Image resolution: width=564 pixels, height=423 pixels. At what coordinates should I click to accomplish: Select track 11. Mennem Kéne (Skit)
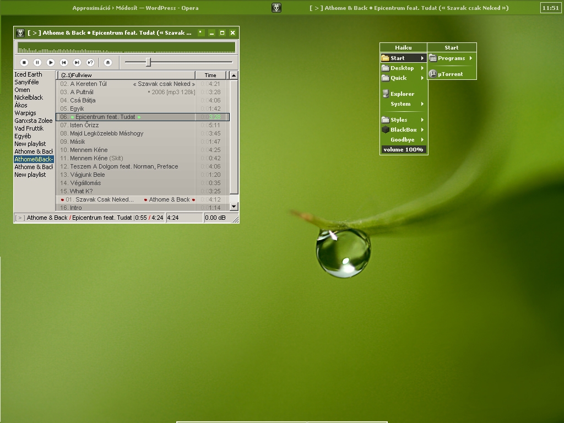(143, 158)
